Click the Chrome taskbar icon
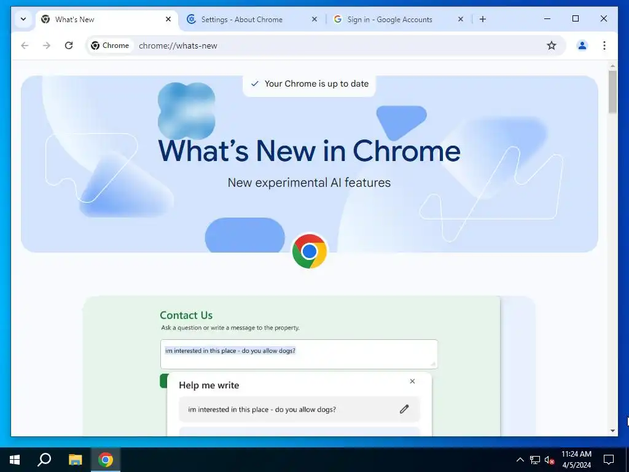 [106, 460]
